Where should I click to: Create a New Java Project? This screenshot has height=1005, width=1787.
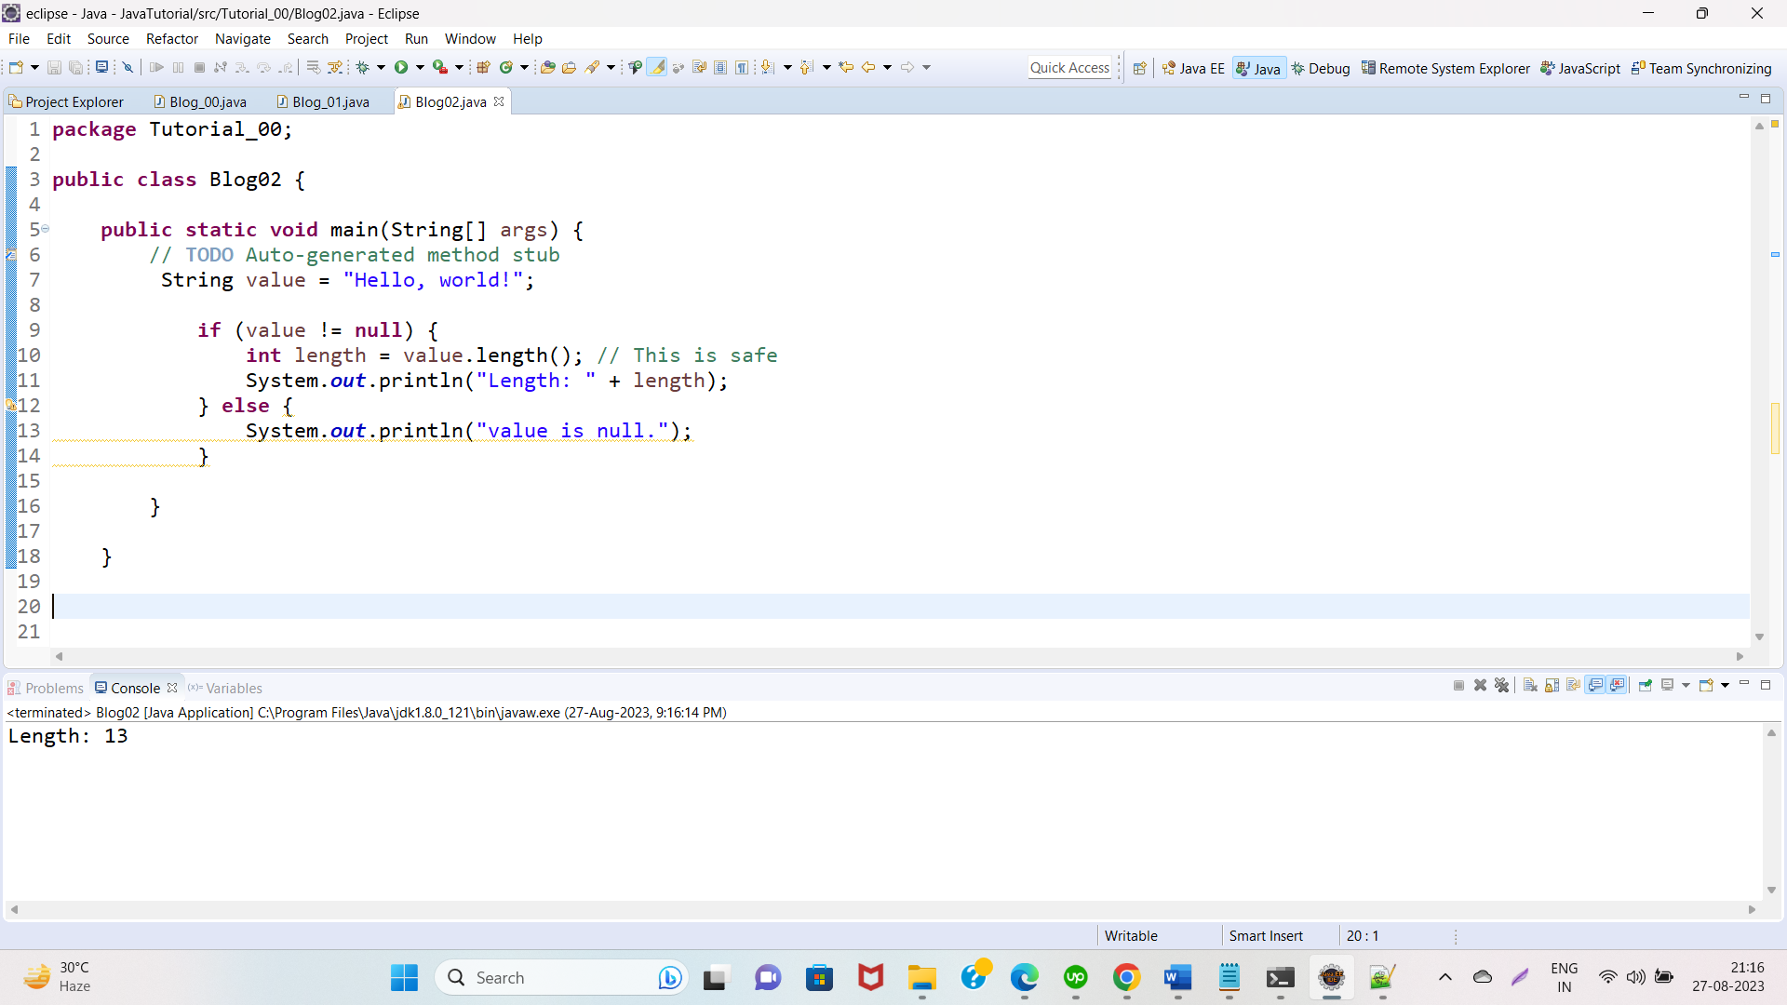click(483, 67)
